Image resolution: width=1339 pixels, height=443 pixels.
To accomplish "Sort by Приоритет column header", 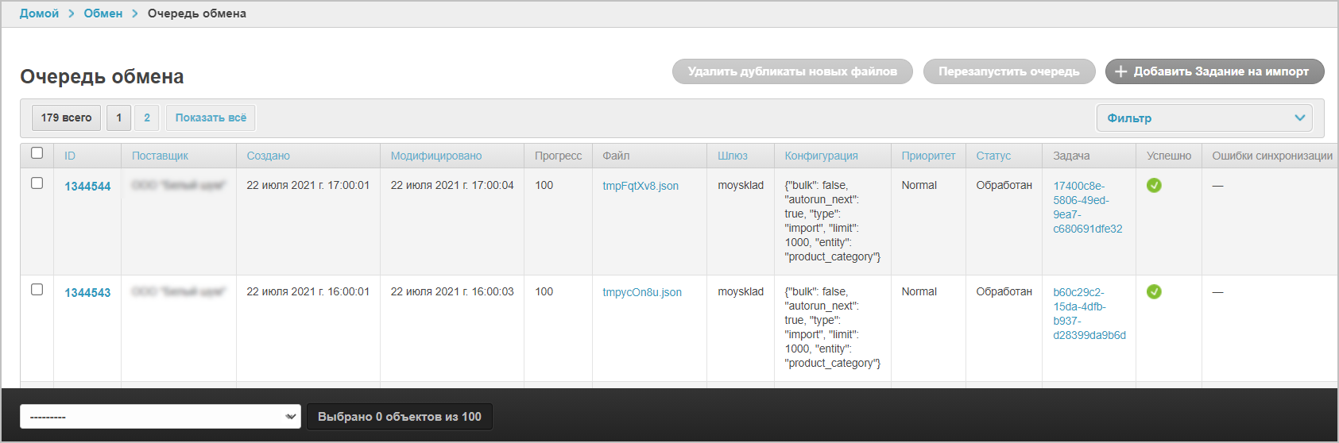I will 928,156.
